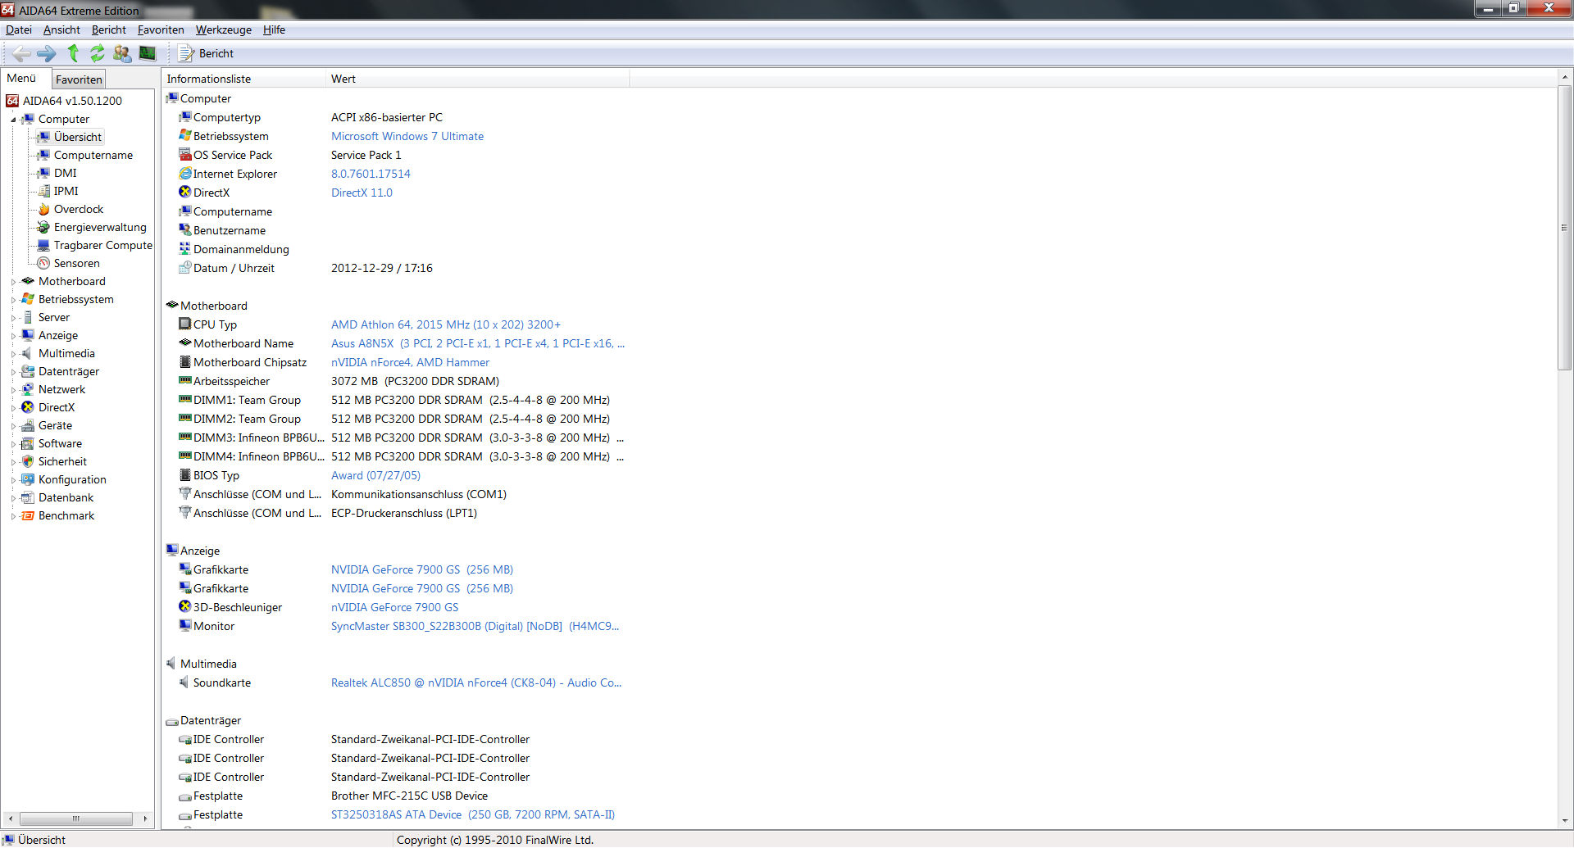This screenshot has width=1574, height=848.
Task: Select Computername in the sidebar tree
Action: coord(93,155)
